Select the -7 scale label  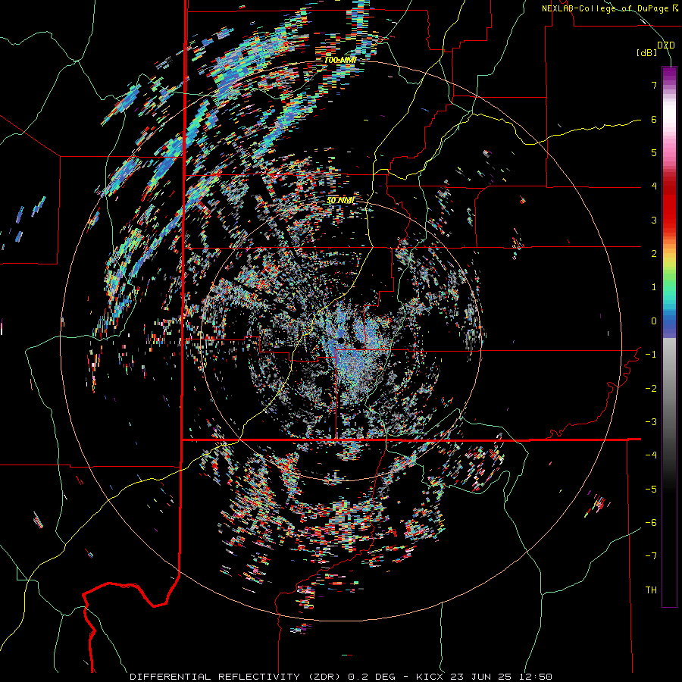[651, 556]
